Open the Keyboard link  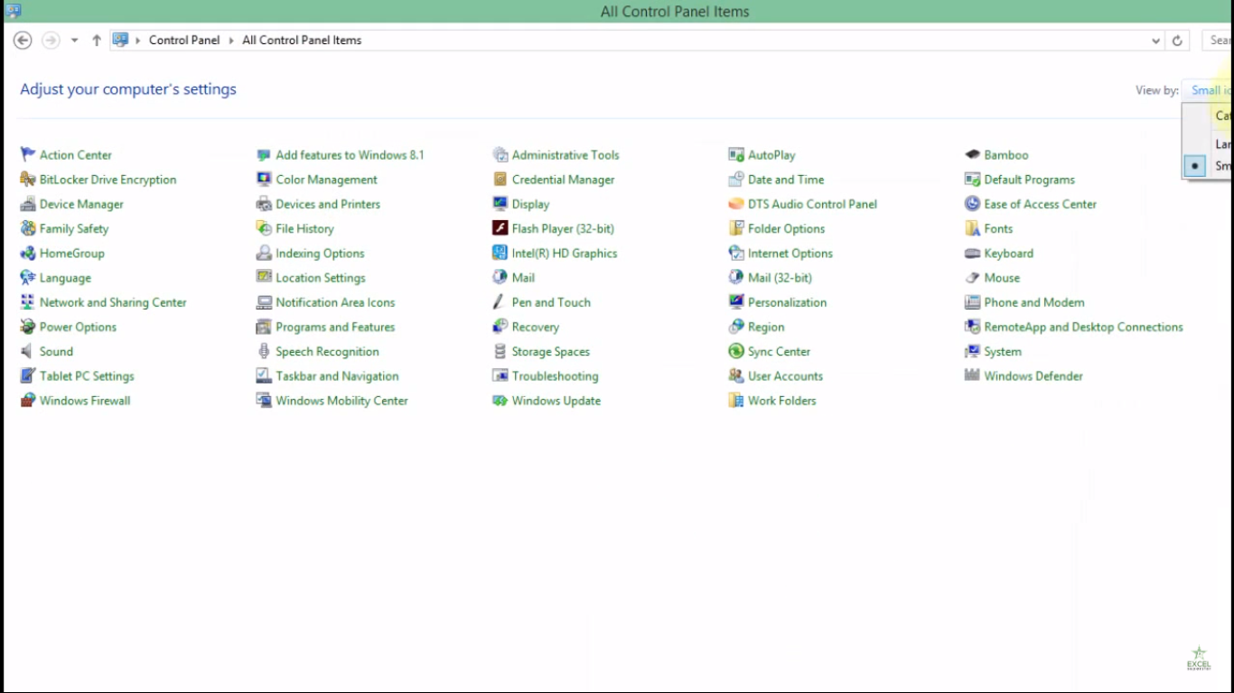(1008, 254)
